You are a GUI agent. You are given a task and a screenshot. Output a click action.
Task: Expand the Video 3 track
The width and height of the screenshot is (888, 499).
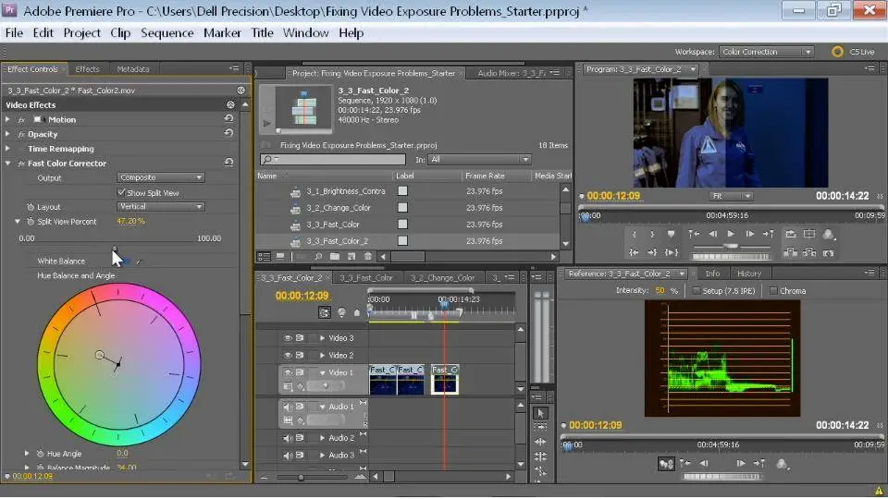click(x=322, y=338)
